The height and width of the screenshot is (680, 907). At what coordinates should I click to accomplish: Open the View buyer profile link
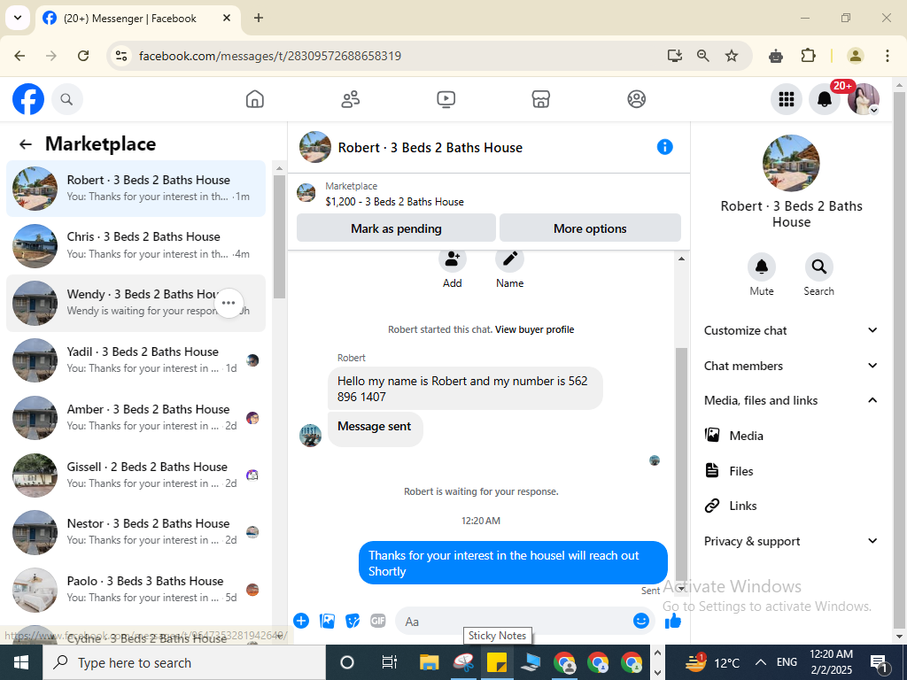(534, 329)
